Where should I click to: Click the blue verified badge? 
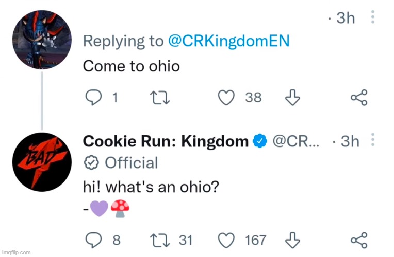click(x=260, y=141)
